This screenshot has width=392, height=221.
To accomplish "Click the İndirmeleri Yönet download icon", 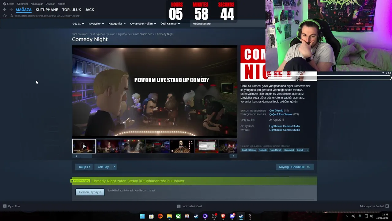I will (x=179, y=206).
